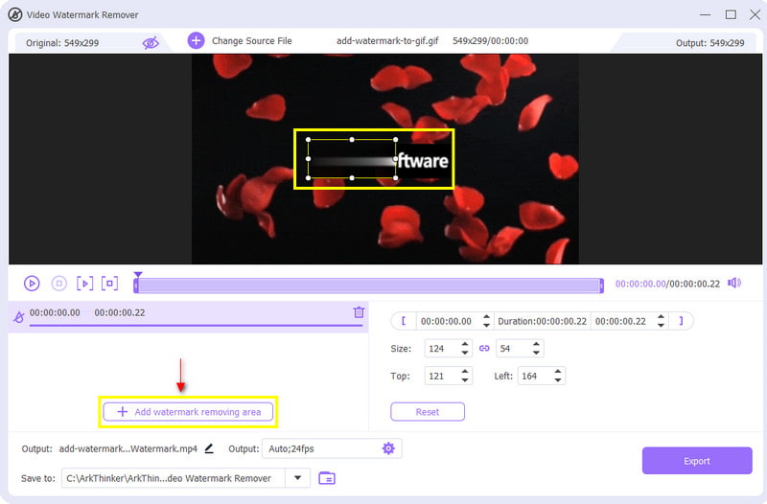Stop the video playback

(x=59, y=284)
